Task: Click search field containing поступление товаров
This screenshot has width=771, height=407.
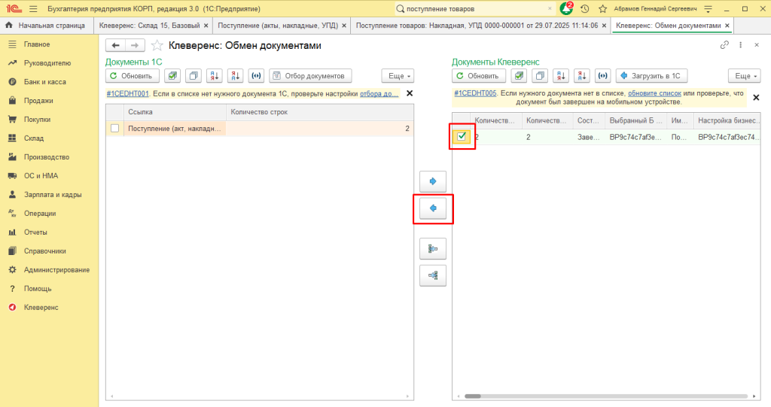Action: [x=474, y=8]
